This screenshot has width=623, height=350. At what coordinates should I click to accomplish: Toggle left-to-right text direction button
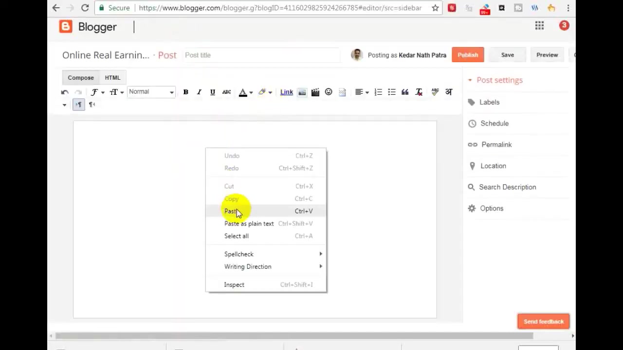click(x=78, y=105)
